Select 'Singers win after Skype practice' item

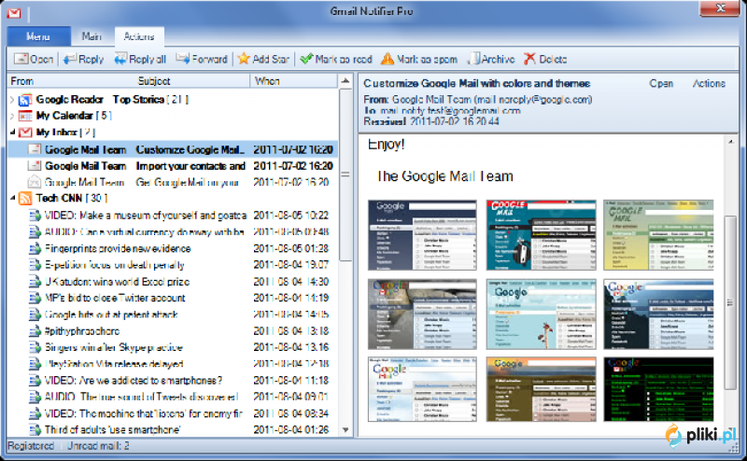tap(173, 347)
